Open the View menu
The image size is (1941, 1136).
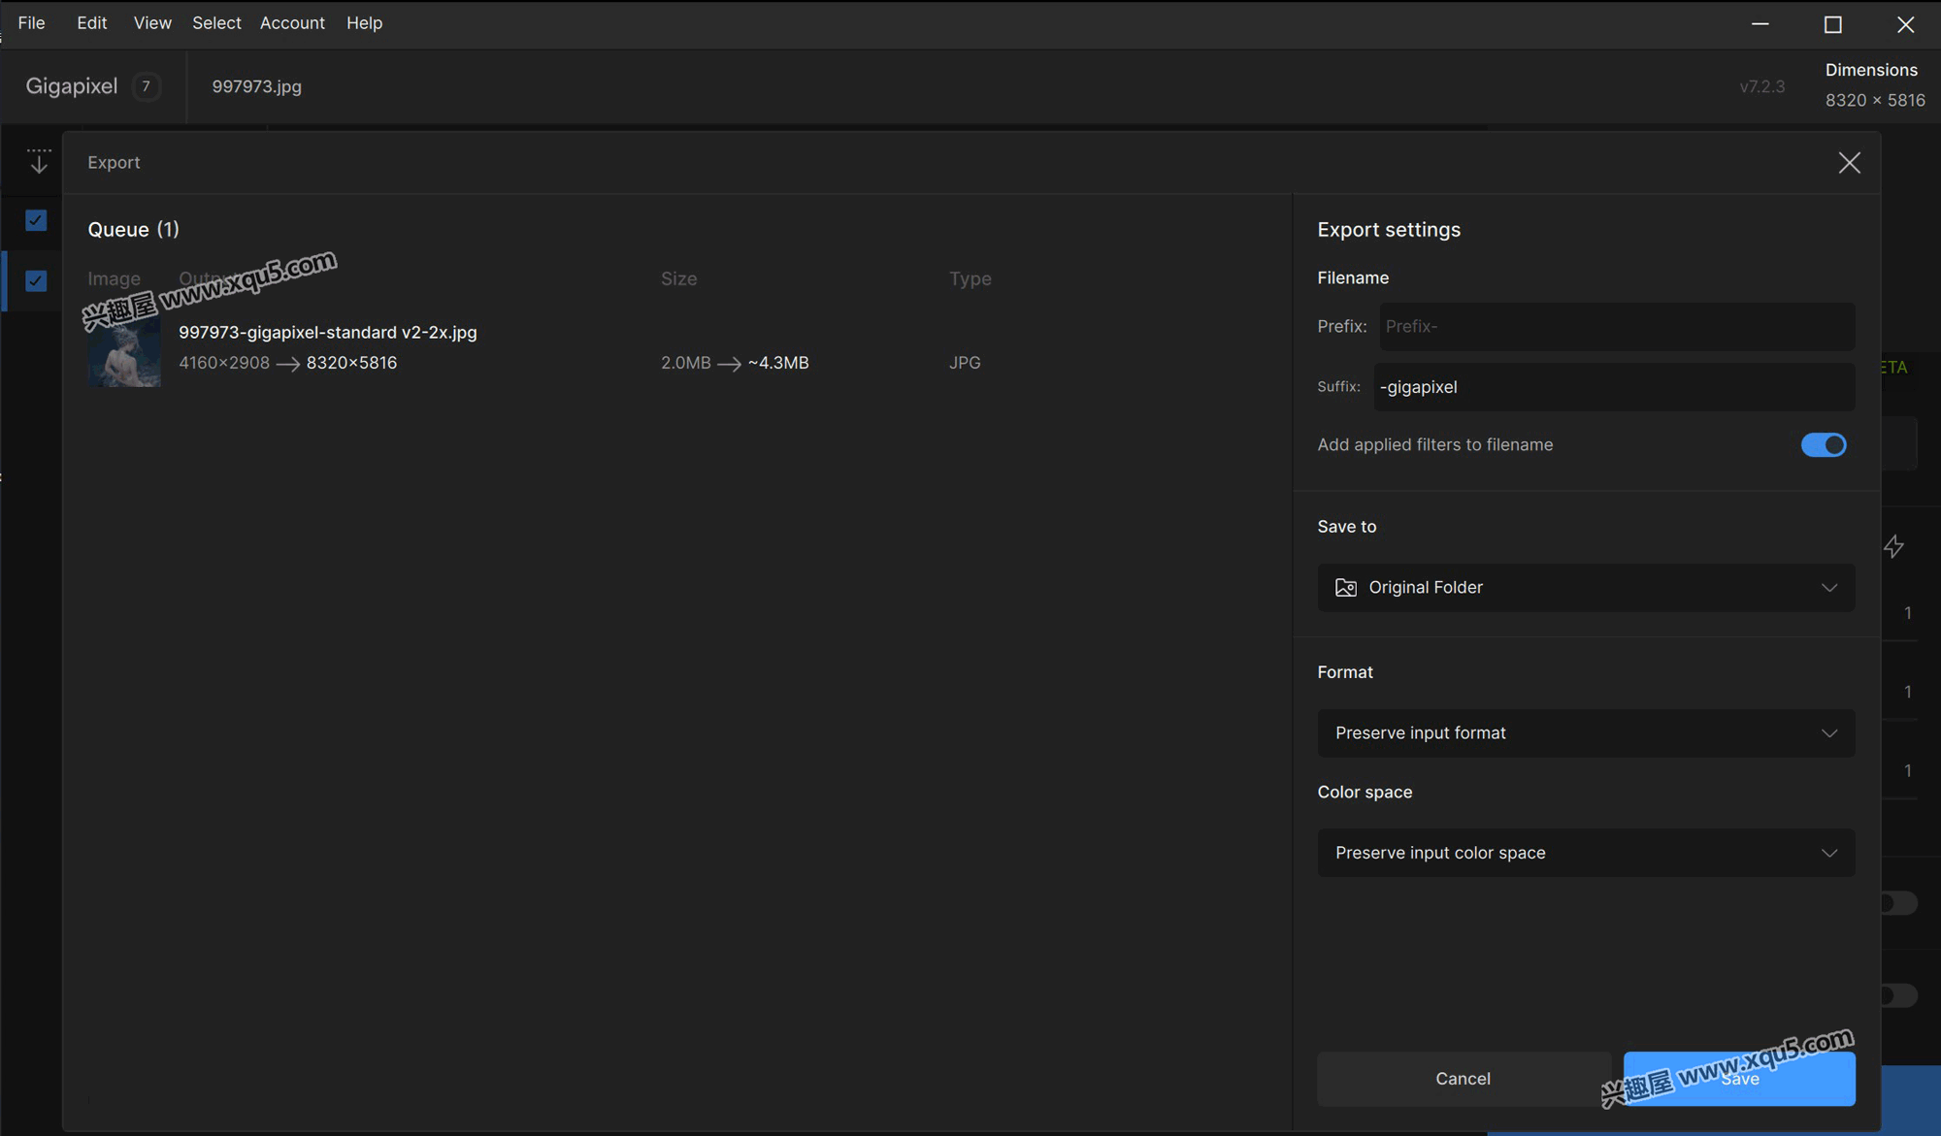tap(152, 23)
